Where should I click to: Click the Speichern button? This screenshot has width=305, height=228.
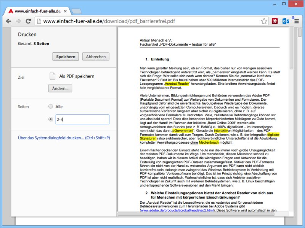tap(66, 57)
